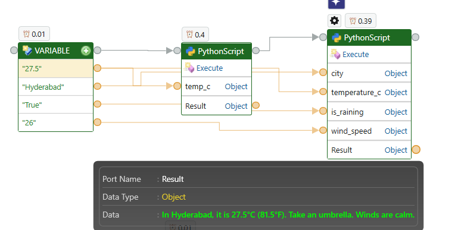
Task: Click the Object type of middle node Result
Action: 236,106
